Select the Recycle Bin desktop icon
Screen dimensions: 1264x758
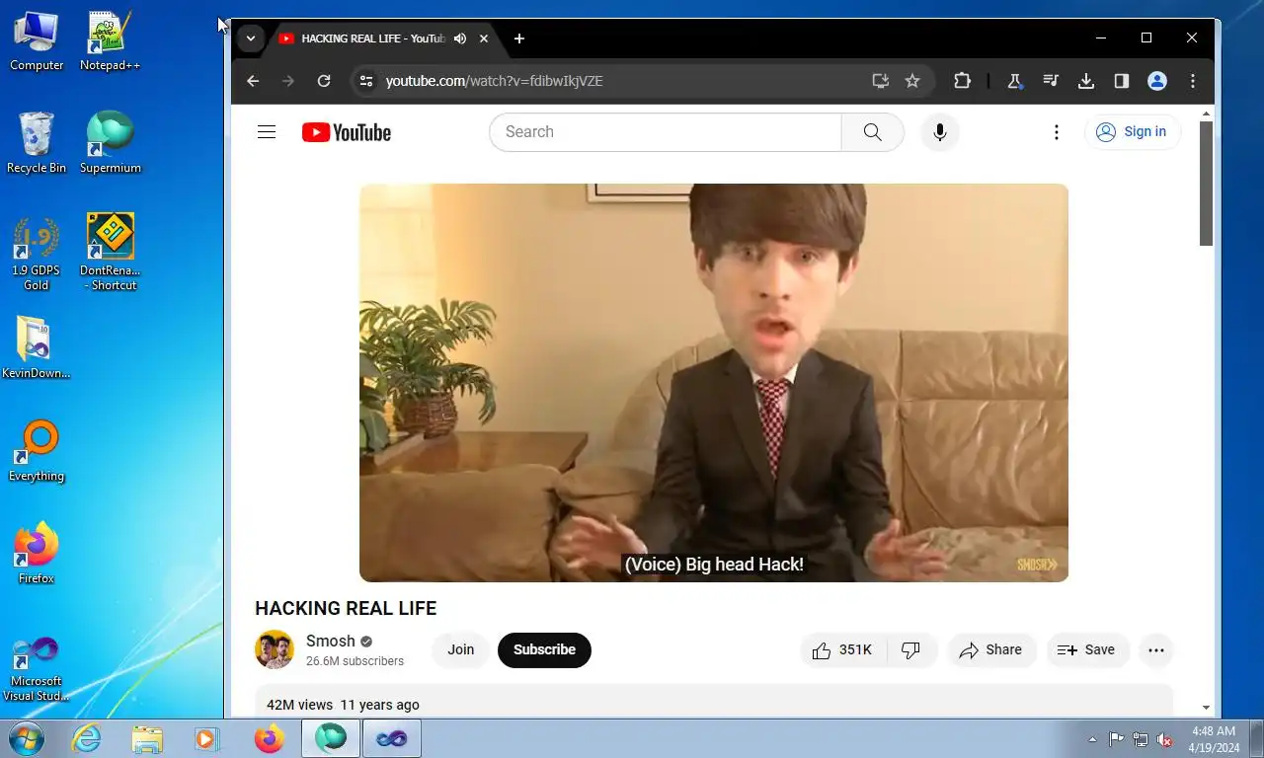[37, 143]
